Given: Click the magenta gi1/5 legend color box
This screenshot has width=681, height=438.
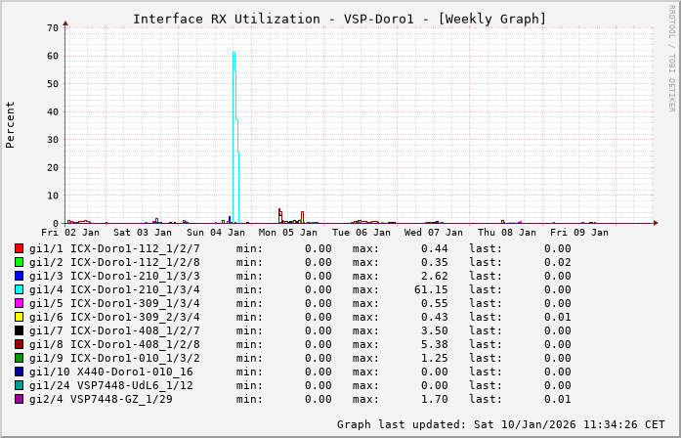Looking at the screenshot, I should [19, 303].
